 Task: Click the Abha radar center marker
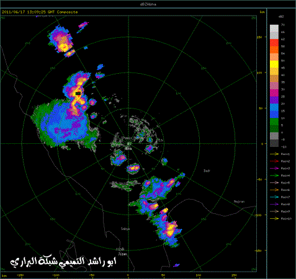click(128, 144)
